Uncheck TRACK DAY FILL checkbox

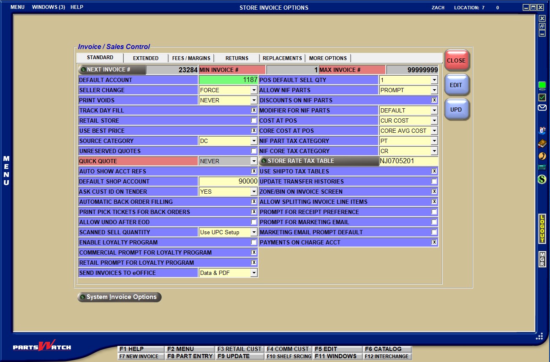253,110
